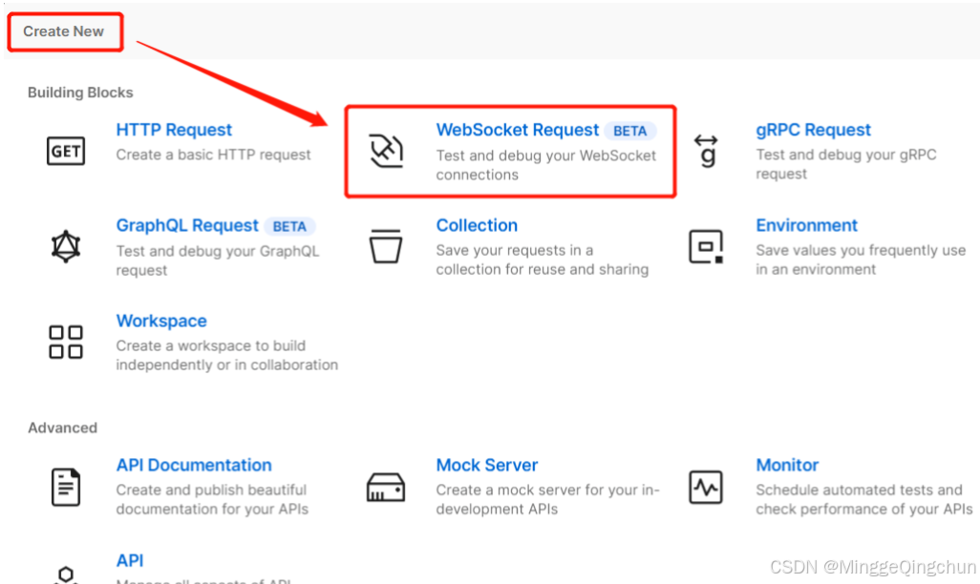Click "Test and debug your GraphQL request" text

pyautogui.click(x=218, y=261)
